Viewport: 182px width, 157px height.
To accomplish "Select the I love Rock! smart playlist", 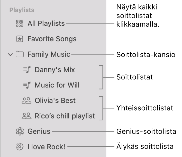I will tap(47, 147).
